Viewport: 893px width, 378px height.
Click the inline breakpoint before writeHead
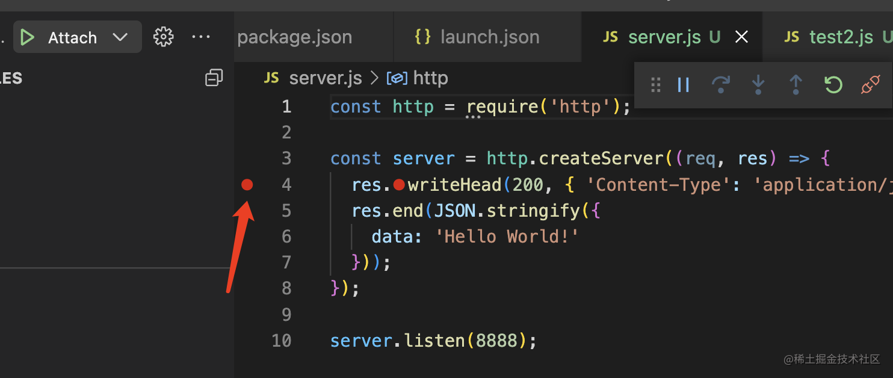(398, 185)
